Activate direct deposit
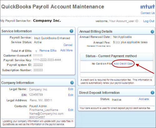The image size is (156, 128). coord(144,99)
